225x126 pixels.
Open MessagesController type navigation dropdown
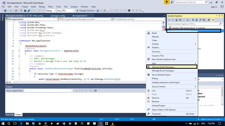85,19
